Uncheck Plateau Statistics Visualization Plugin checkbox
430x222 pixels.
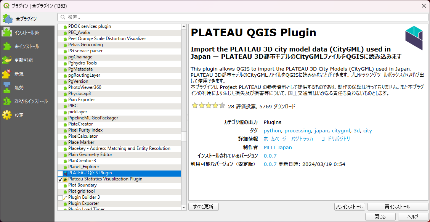(60, 179)
